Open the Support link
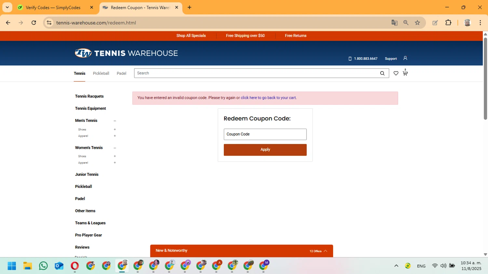Screen dimensions: 488x274 click(391, 59)
